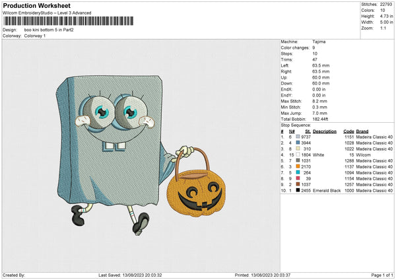This screenshot has width=396, height=280.
Task: Click the Total Bobbin value 182.44ft
Action: [320, 119]
